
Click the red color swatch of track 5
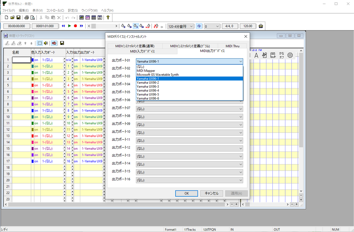pyautogui.click(x=32, y=85)
